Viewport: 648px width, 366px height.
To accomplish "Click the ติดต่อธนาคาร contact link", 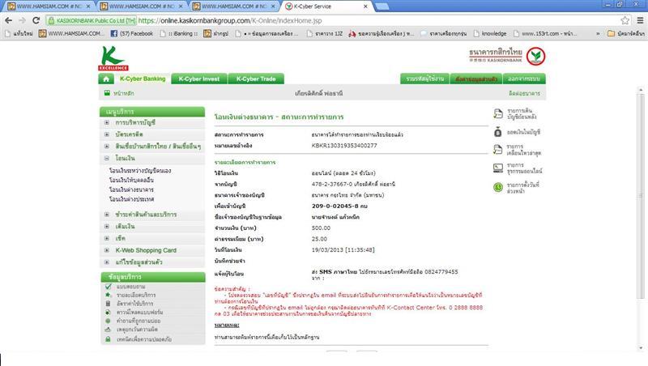I will 524,93.
